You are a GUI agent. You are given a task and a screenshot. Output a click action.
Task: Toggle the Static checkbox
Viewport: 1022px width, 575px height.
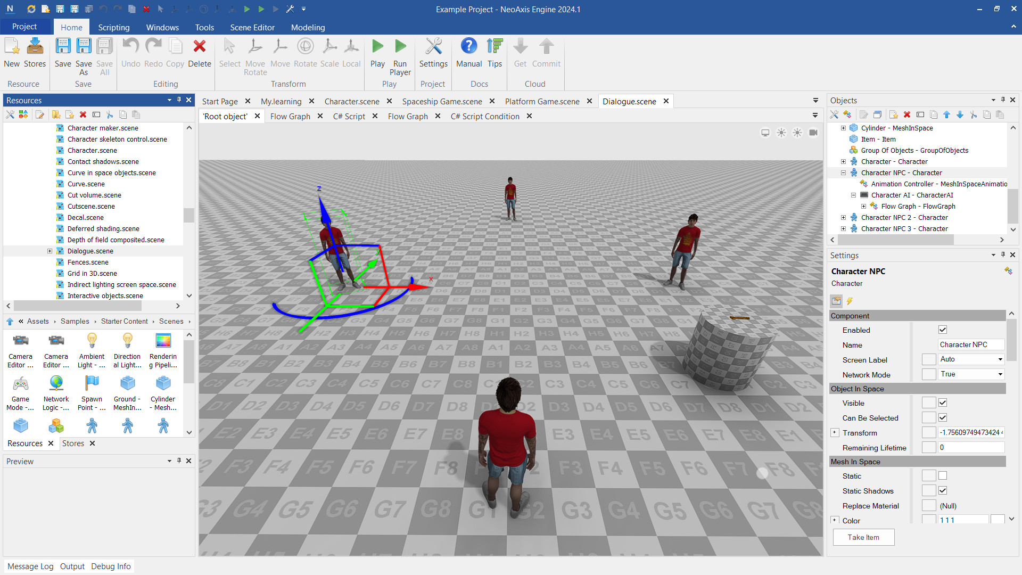point(943,476)
